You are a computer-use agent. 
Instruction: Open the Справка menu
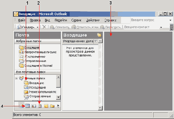click(110, 20)
